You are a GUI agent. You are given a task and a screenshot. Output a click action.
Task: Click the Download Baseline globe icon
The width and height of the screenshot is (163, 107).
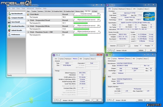9,26
